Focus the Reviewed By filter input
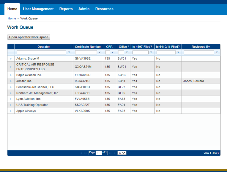This screenshot has width=227, height=172. click(199, 52)
